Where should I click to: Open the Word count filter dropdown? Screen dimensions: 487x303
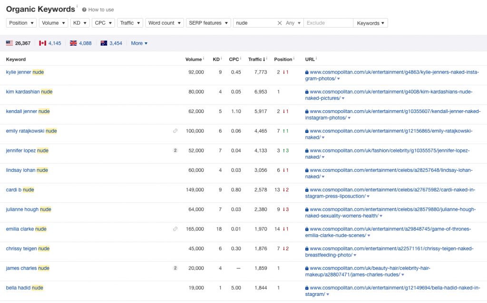coord(165,23)
